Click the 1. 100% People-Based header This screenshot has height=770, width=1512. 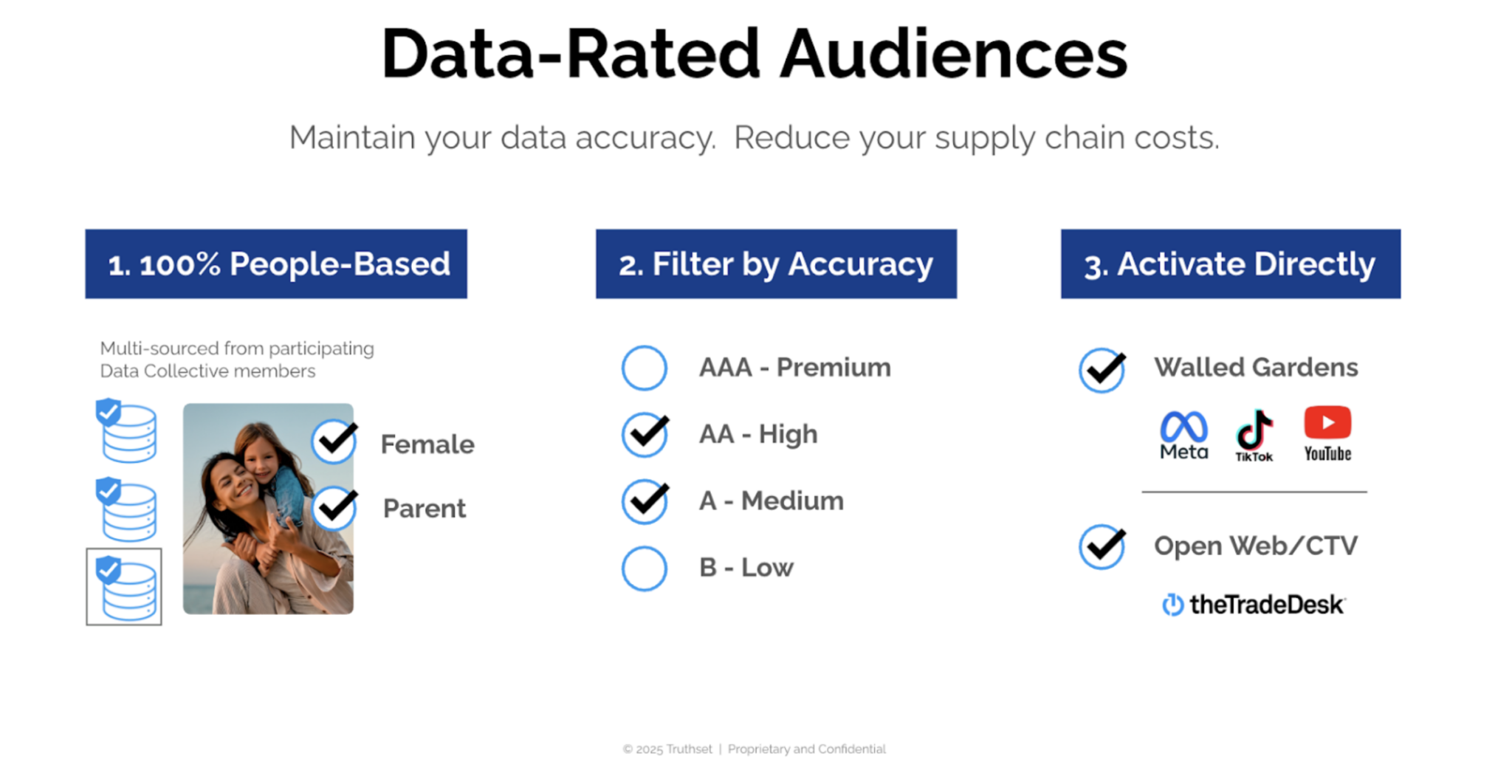pyautogui.click(x=276, y=264)
